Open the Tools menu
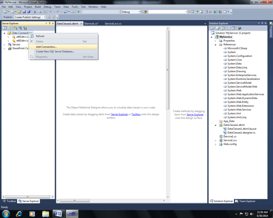 click(x=75, y=7)
